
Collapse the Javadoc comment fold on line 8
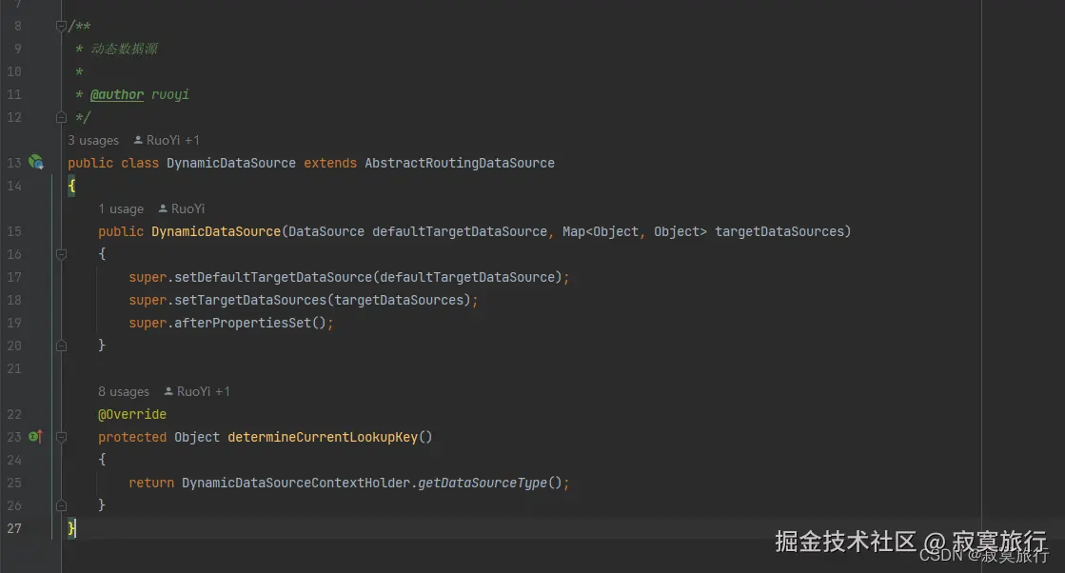coord(61,26)
